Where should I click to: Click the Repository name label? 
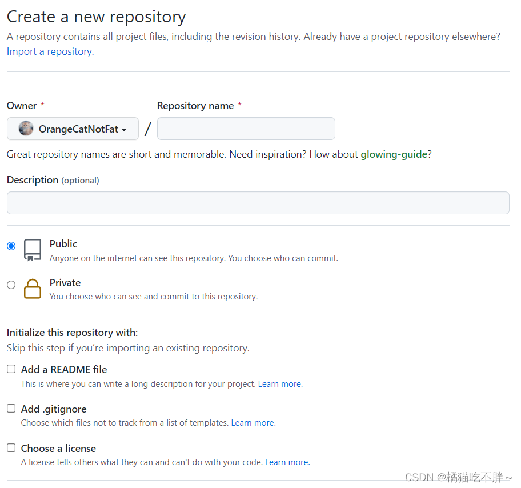tap(195, 106)
